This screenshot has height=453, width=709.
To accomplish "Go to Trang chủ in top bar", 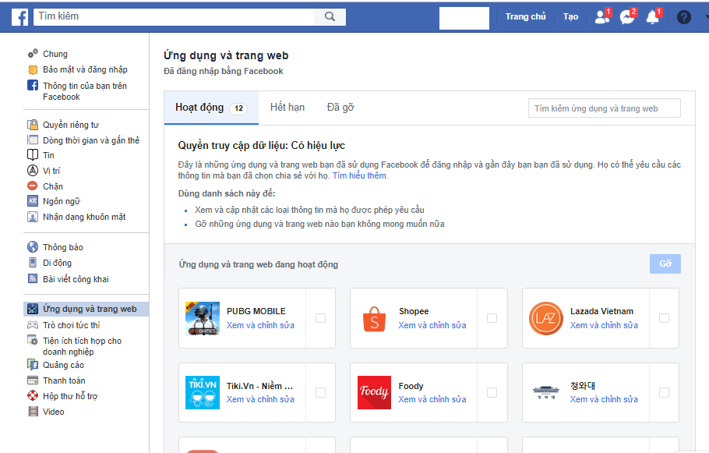I will point(525,16).
